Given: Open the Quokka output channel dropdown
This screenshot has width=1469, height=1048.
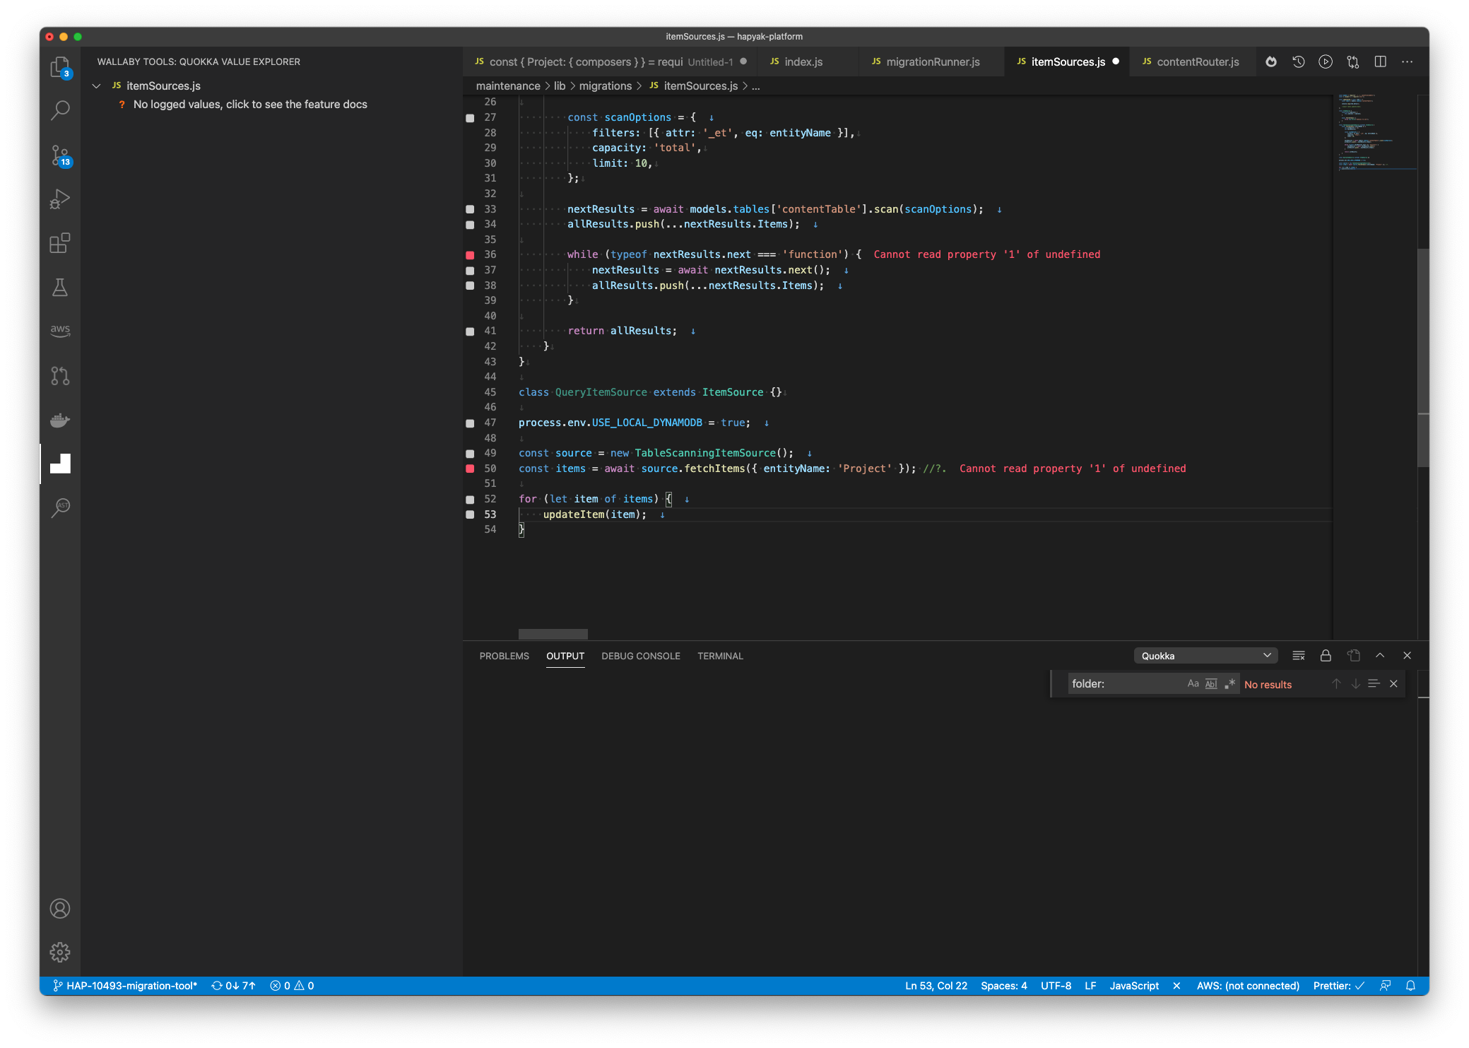Looking at the screenshot, I should (x=1205, y=656).
